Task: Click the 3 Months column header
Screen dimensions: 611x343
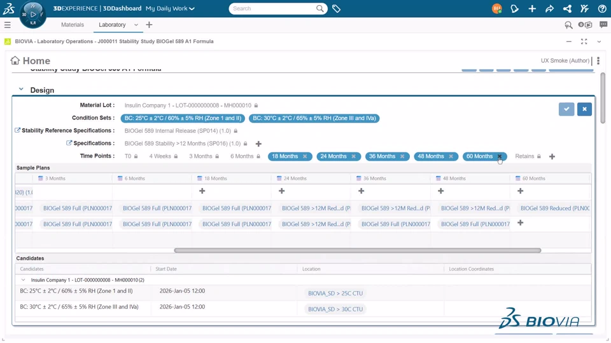Action: [73, 178]
